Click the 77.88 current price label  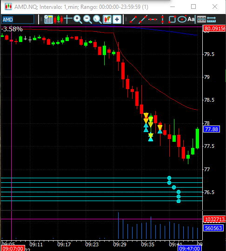pos(212,129)
